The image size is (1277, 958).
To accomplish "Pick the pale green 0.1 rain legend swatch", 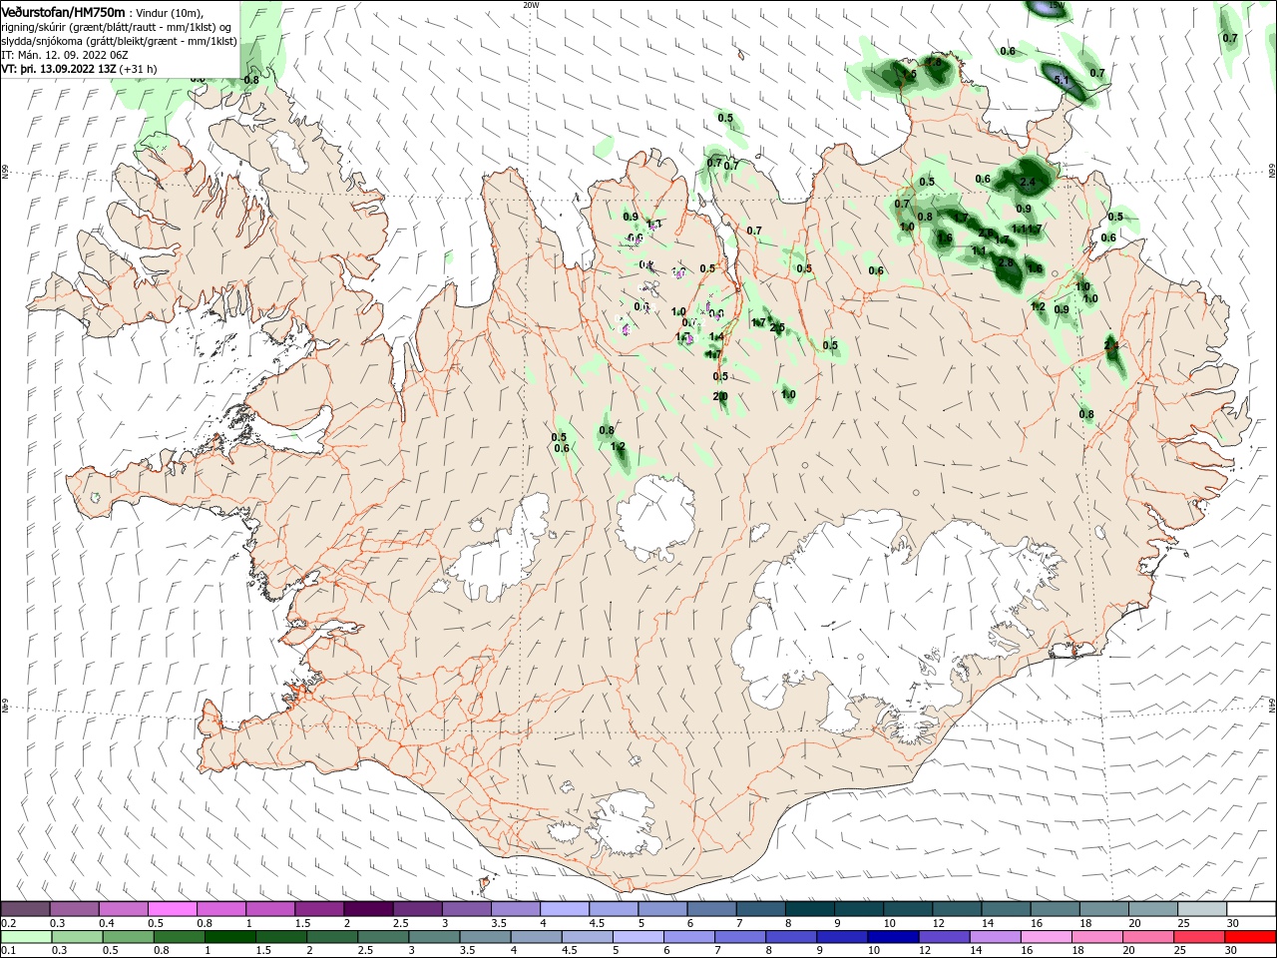I will pyautogui.click(x=25, y=937).
